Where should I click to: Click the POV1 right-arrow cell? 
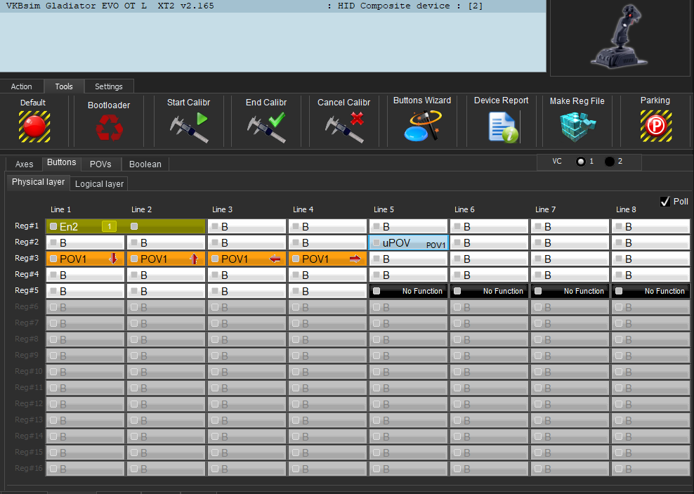coord(327,259)
